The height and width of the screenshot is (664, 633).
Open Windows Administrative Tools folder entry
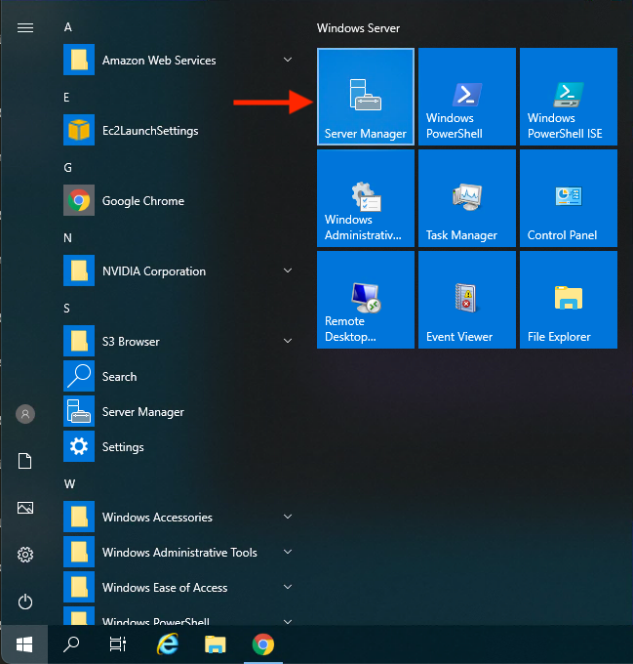178,552
